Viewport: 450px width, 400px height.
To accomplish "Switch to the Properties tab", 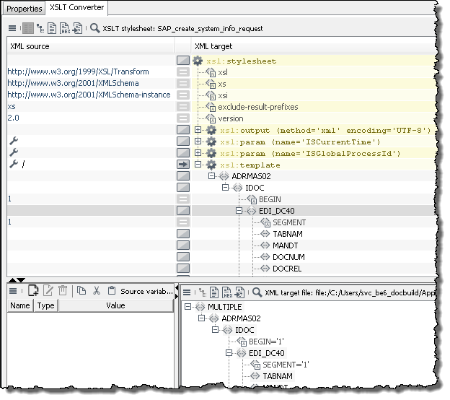I will (x=24, y=8).
